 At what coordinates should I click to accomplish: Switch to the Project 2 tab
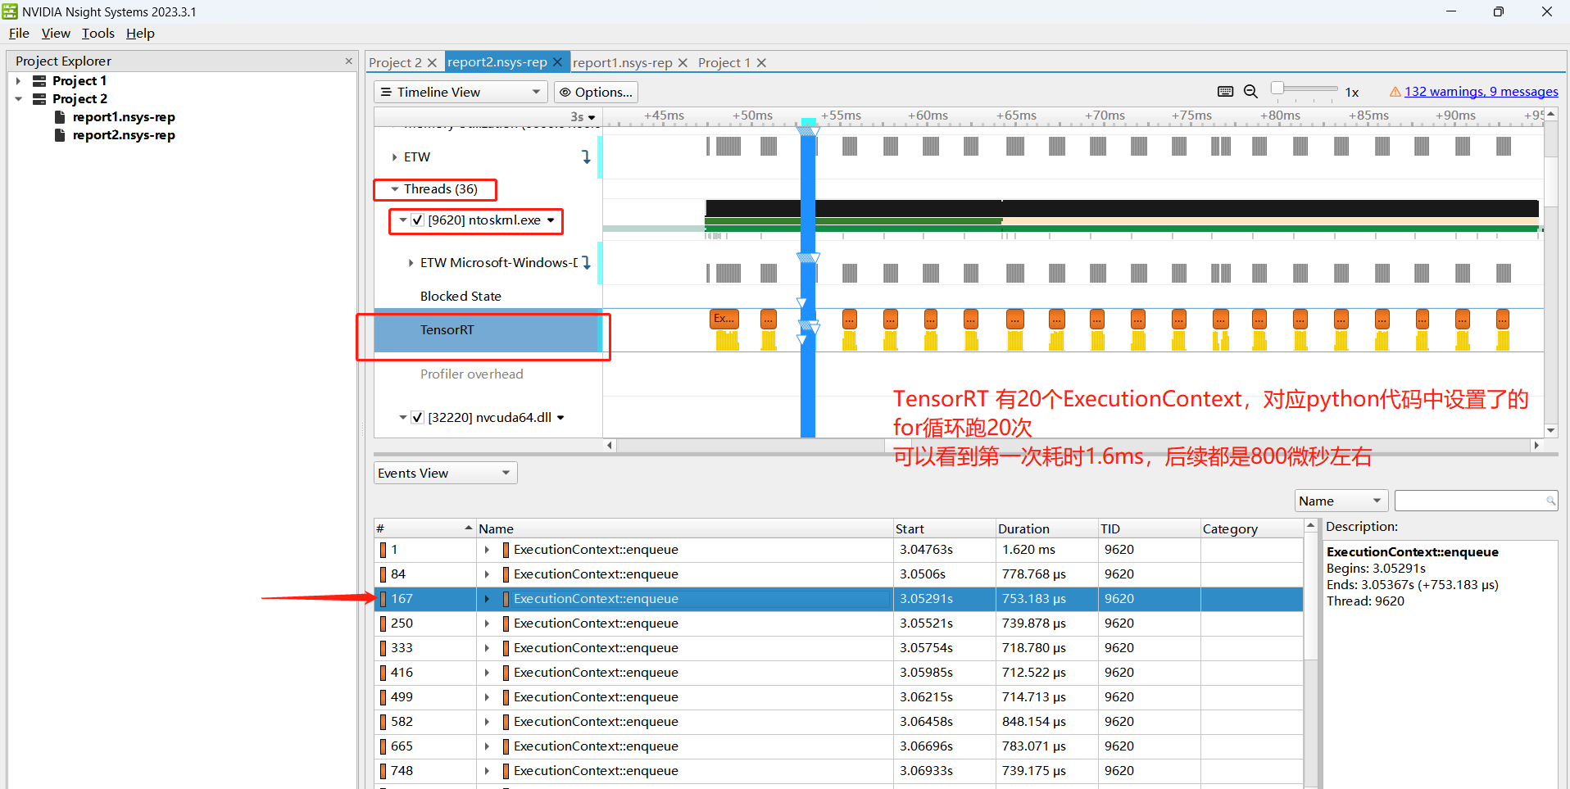[x=395, y=63]
